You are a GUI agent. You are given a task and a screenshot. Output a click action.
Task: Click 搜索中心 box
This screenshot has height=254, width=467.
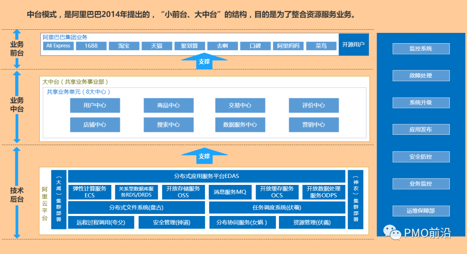(x=169, y=124)
